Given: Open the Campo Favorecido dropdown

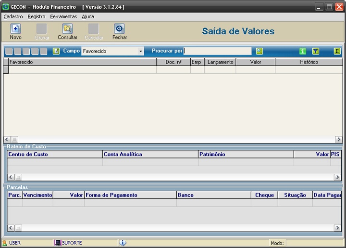Looking at the screenshot, I should [x=140, y=51].
